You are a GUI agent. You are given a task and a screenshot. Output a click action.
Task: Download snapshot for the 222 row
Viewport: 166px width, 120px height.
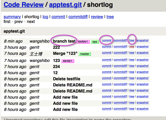pyautogui.click(x=142, y=46)
